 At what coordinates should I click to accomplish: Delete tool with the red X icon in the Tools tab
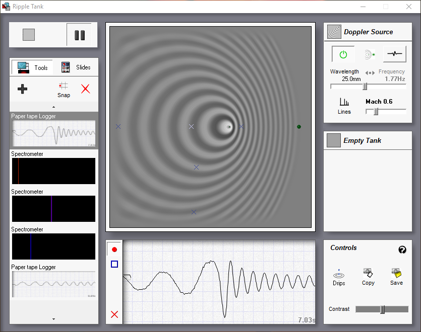point(86,89)
